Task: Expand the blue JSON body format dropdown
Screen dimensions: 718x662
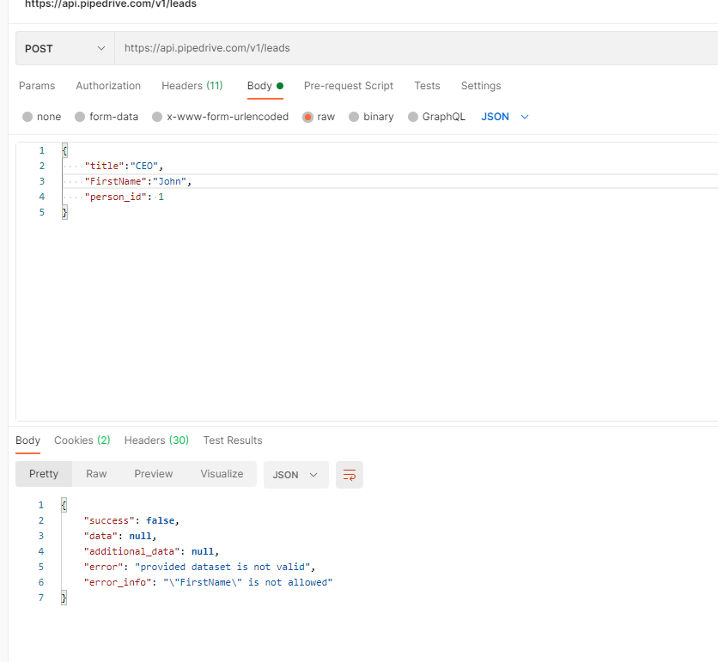Action: [505, 117]
